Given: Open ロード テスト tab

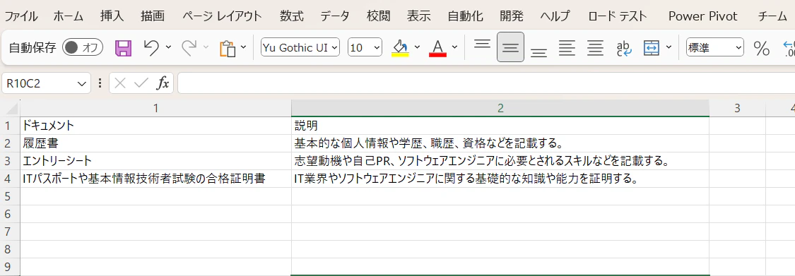Looking at the screenshot, I should coord(618,16).
